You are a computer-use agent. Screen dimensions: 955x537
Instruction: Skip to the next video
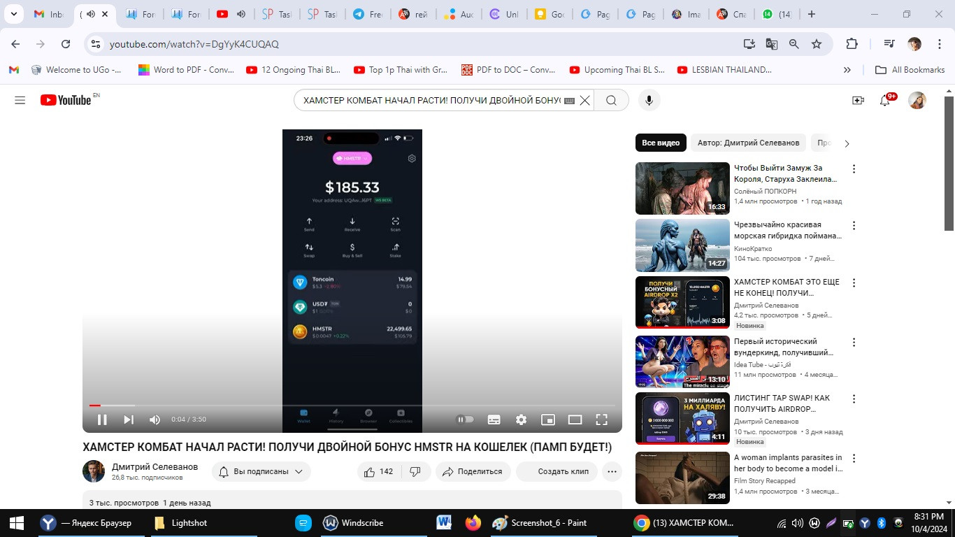click(129, 420)
